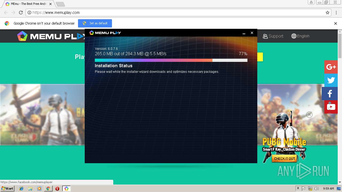The width and height of the screenshot is (342, 192).
Task: Open Opera from taskbar
Action: (x=57, y=189)
